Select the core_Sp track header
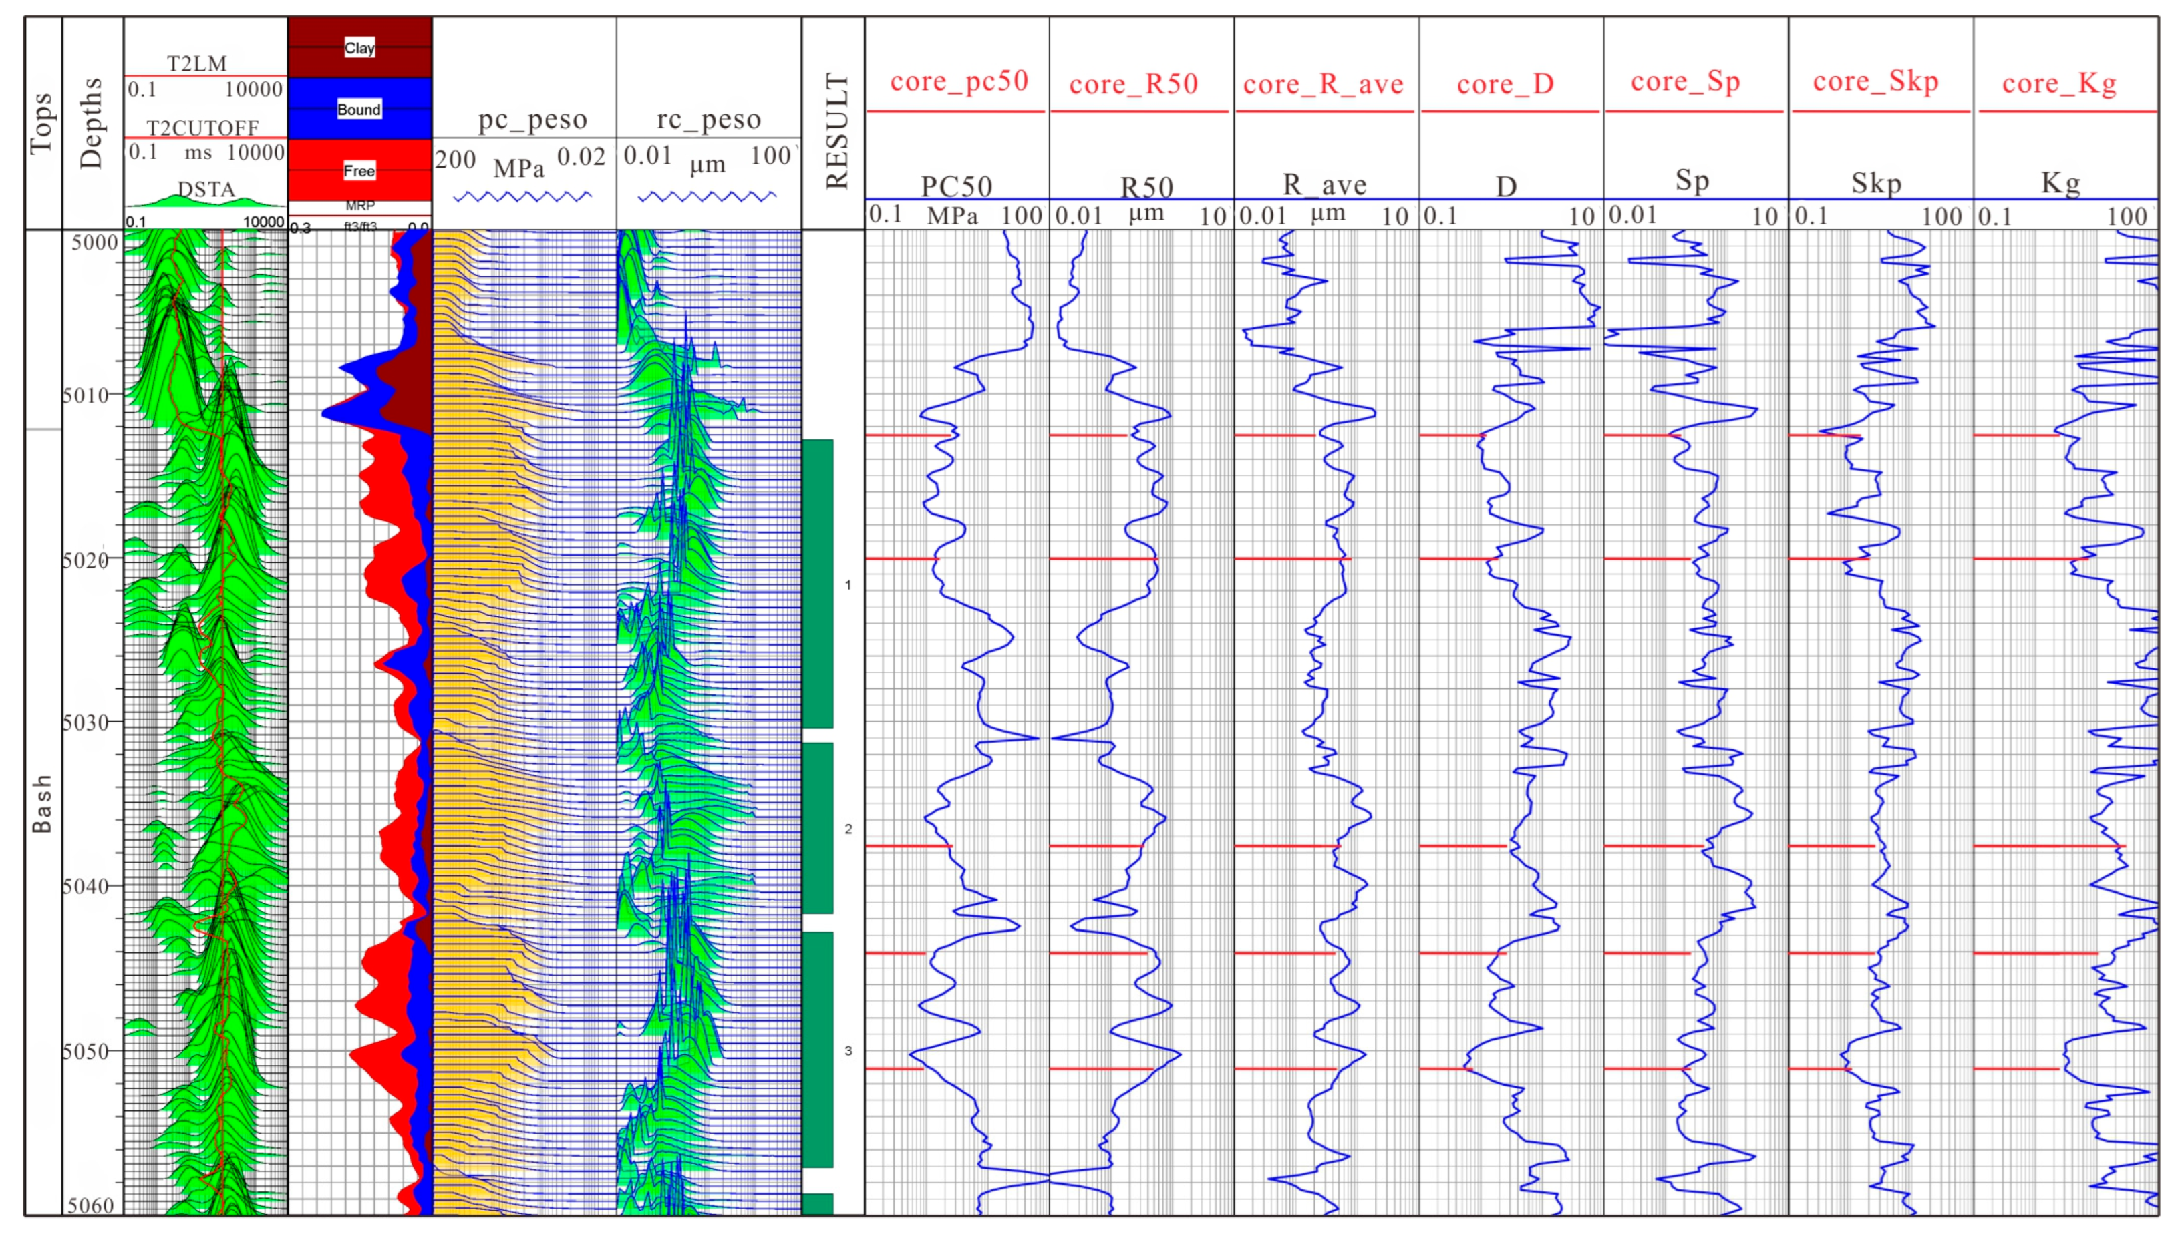 tap(1685, 81)
